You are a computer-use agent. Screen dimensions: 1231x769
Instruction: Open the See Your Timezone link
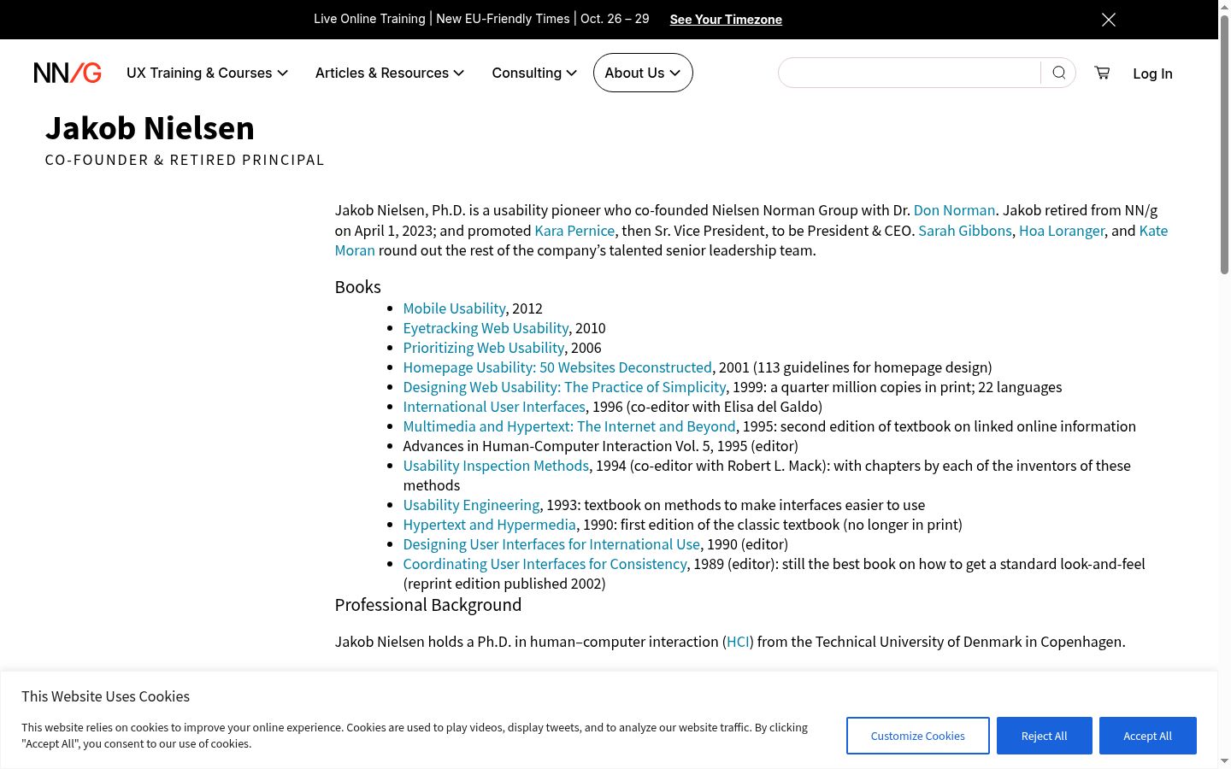point(726,19)
